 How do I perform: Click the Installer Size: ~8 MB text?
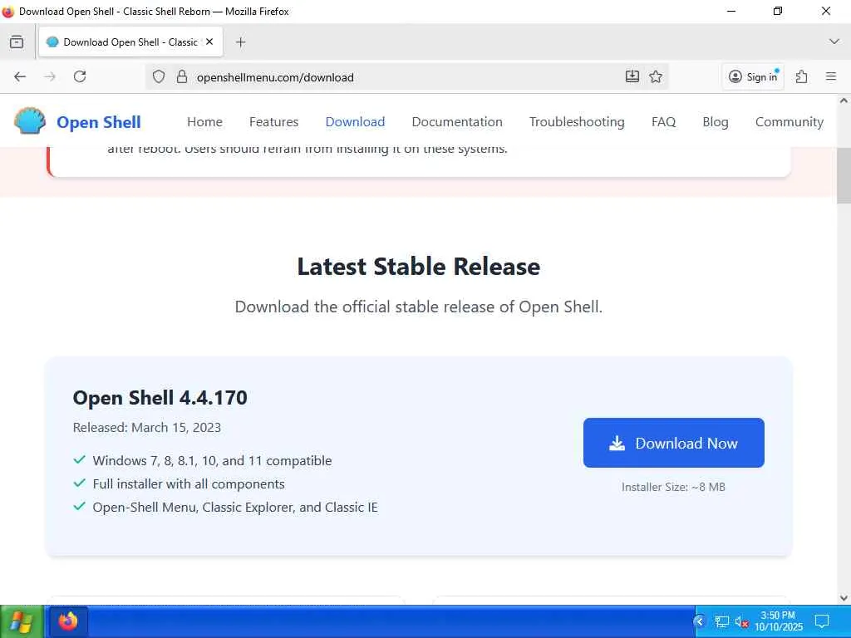tap(673, 487)
